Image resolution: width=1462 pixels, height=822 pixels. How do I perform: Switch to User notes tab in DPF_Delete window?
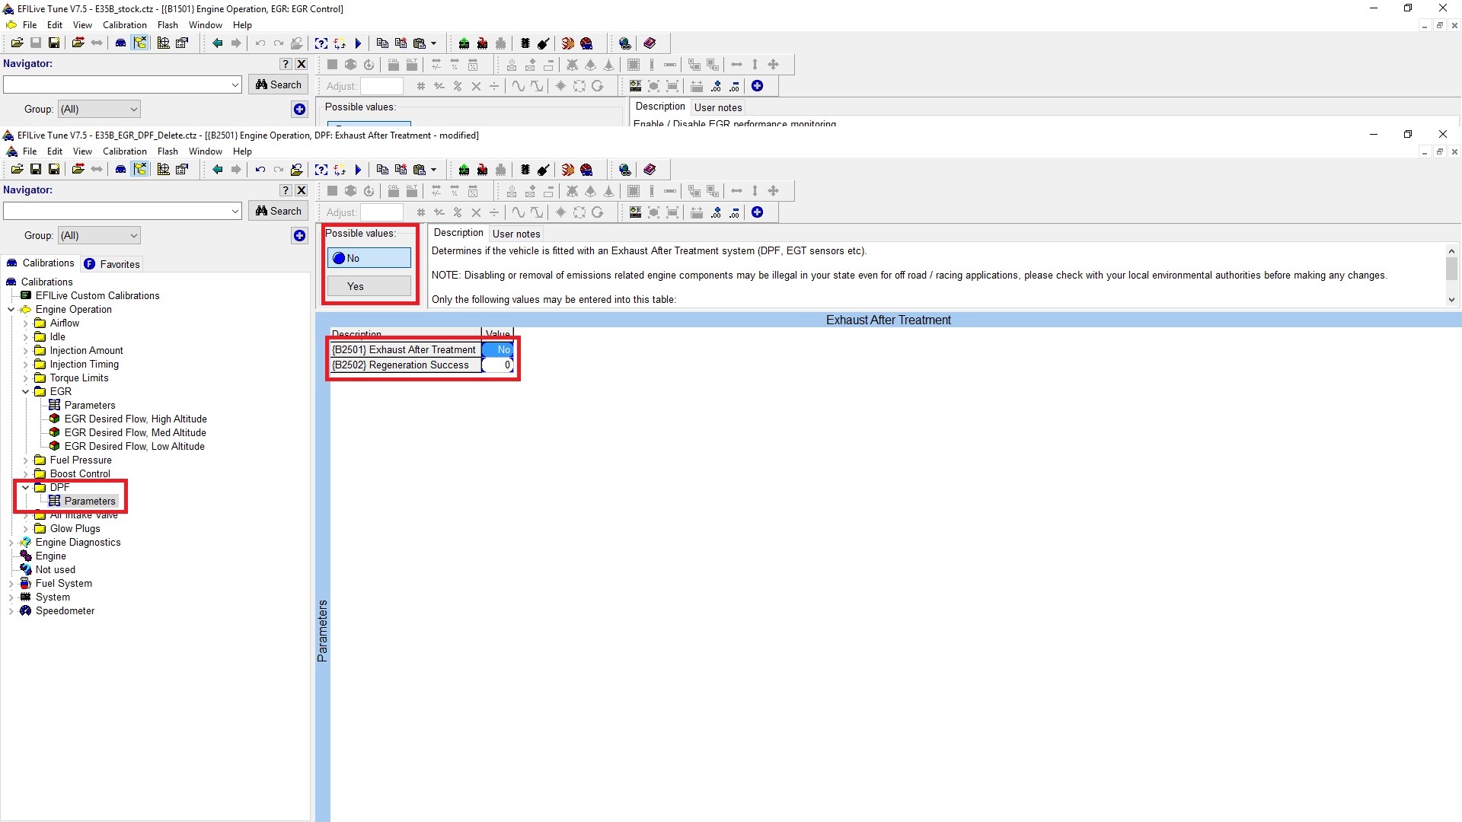(x=516, y=234)
